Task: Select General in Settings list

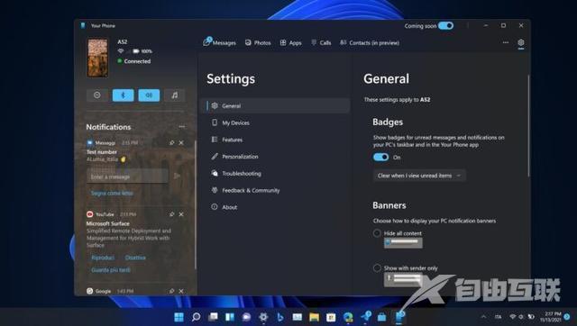Action: click(276, 106)
